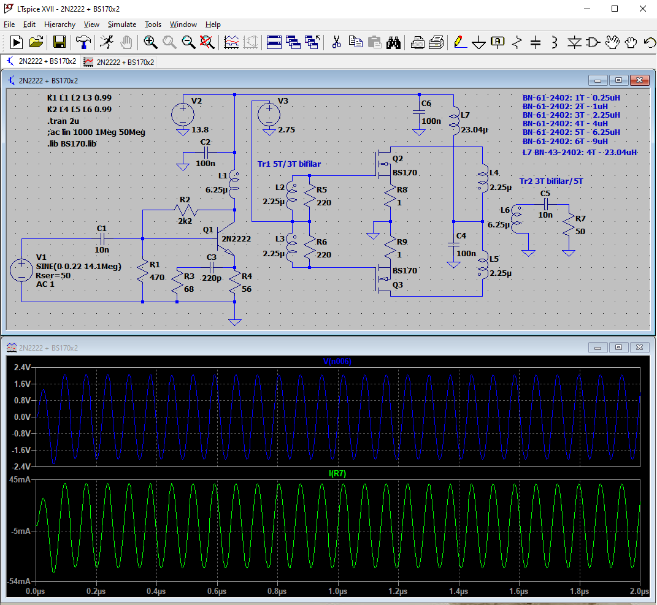The width and height of the screenshot is (657, 605).
Task: Switch to the schematic document tab
Action: pyautogui.click(x=41, y=61)
